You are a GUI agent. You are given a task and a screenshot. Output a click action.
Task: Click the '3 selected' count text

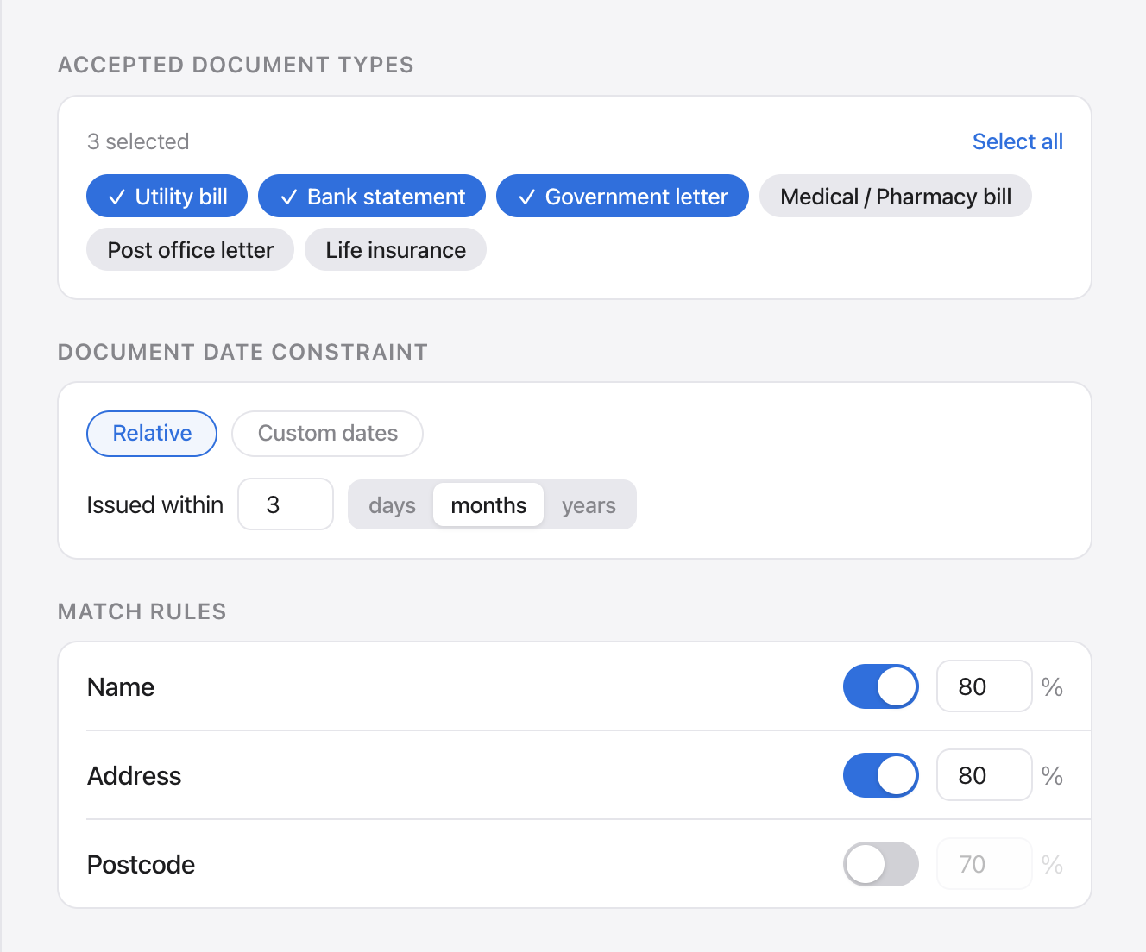pyautogui.click(x=138, y=141)
